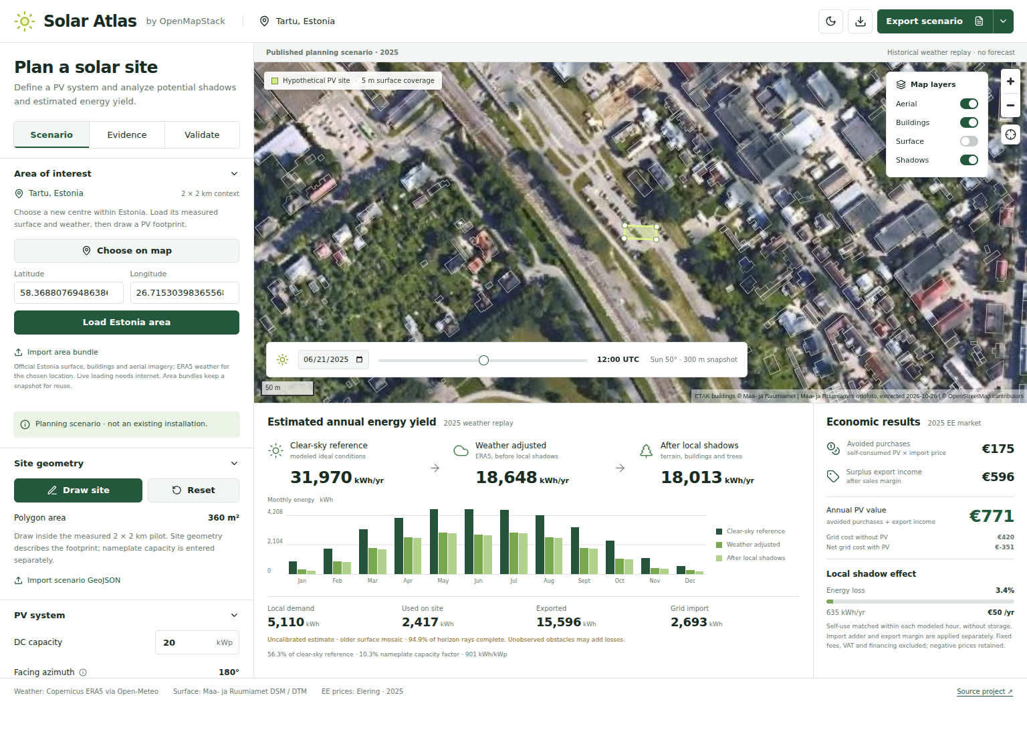Viewport: 1027px width, 736px height.
Task: Open the Source project link
Action: pos(984,692)
